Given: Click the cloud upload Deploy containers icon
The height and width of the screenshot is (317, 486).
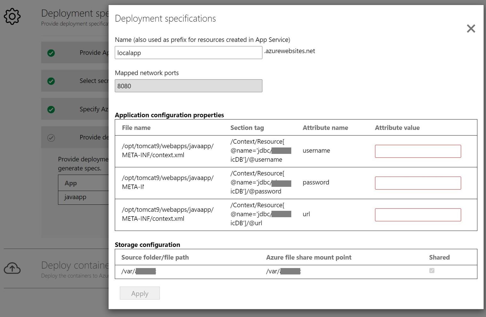Looking at the screenshot, I should pos(12,269).
